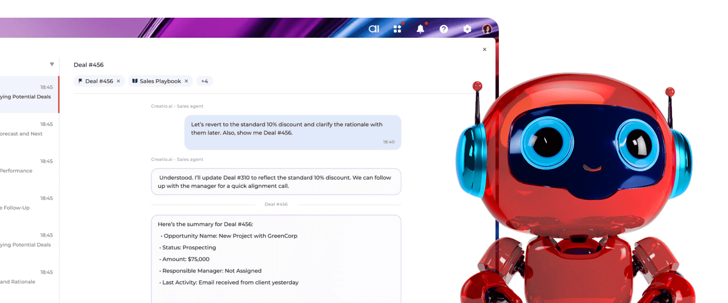Viewport: 728px width, 303px height.
Task: Show notifications via the bell icon
Action: [420, 29]
